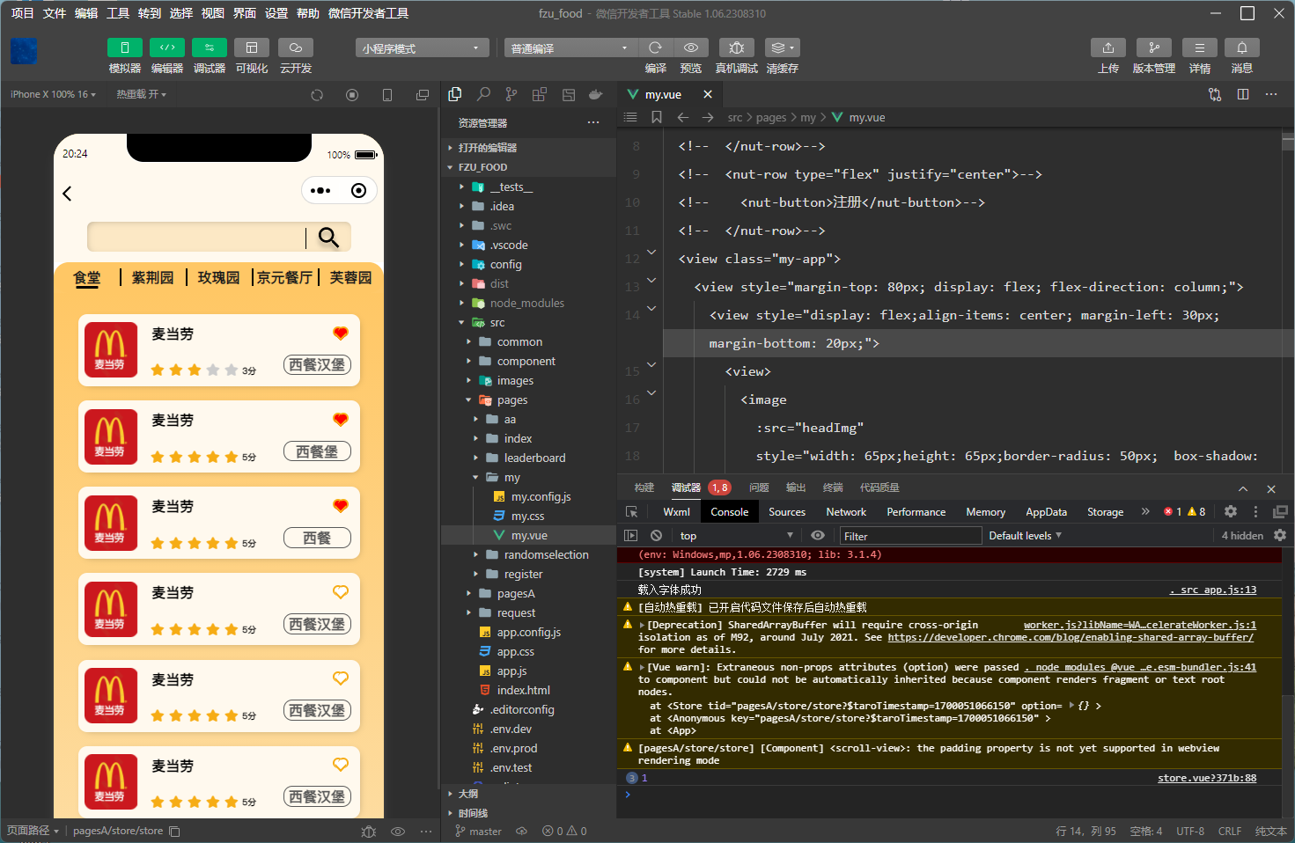Toggle favorite heart on first 麦当劳 card
This screenshot has width=1295, height=843.
coord(341,333)
